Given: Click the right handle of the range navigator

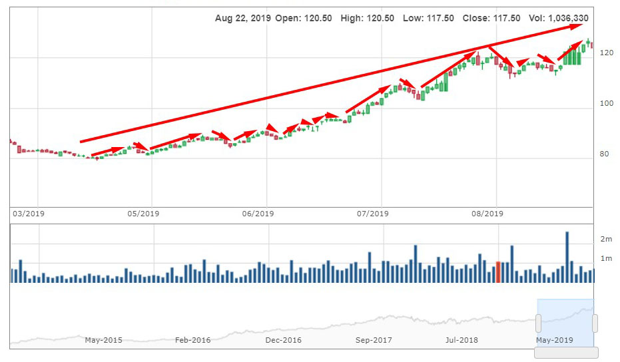Looking at the screenshot, I should click(x=595, y=323).
